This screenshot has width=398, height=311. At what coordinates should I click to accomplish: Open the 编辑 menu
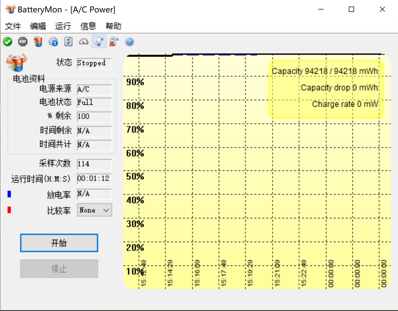(38, 26)
